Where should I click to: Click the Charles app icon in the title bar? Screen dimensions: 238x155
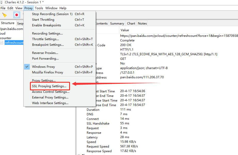(2, 2)
